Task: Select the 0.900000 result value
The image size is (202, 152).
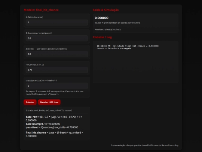Action: point(102,18)
